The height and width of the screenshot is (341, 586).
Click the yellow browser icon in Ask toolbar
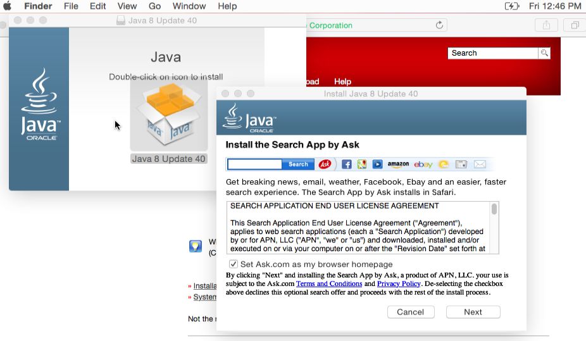pos(444,164)
